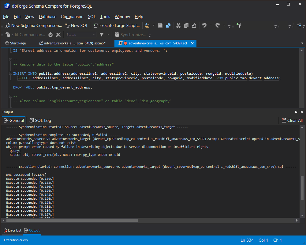Open the Status combo box

81,35
